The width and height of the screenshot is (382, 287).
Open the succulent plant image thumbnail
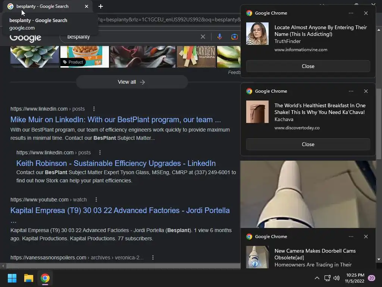35,57
